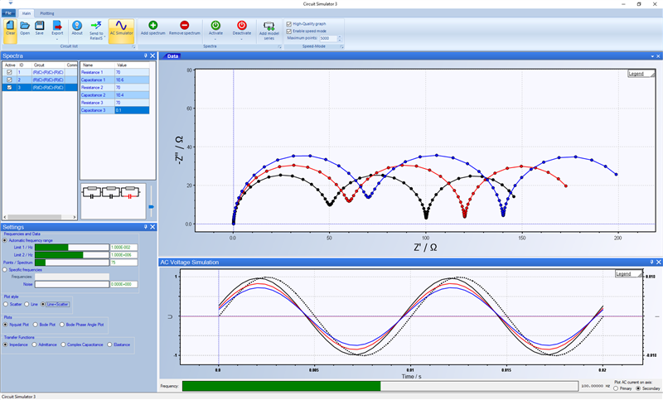
Task: Select the Automatic frequency range radio button
Action: (5, 240)
